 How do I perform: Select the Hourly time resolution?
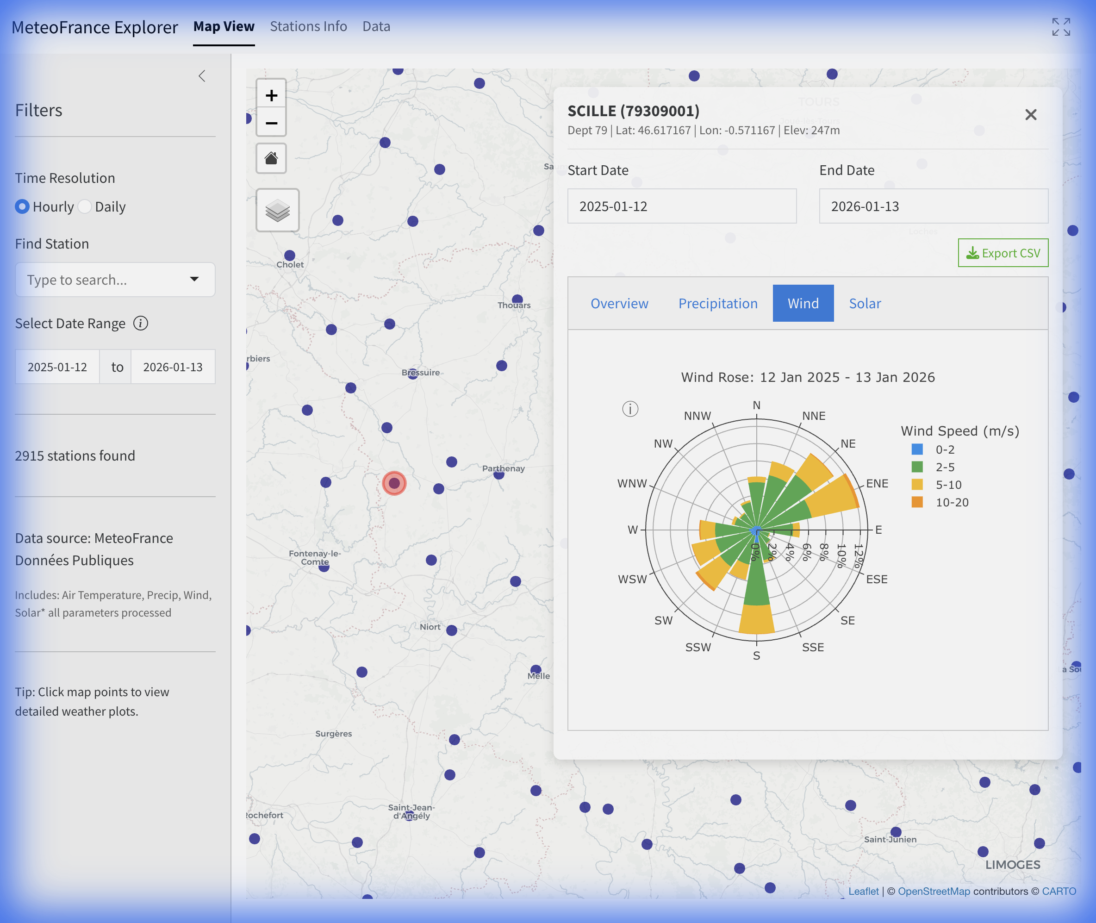pos(22,207)
